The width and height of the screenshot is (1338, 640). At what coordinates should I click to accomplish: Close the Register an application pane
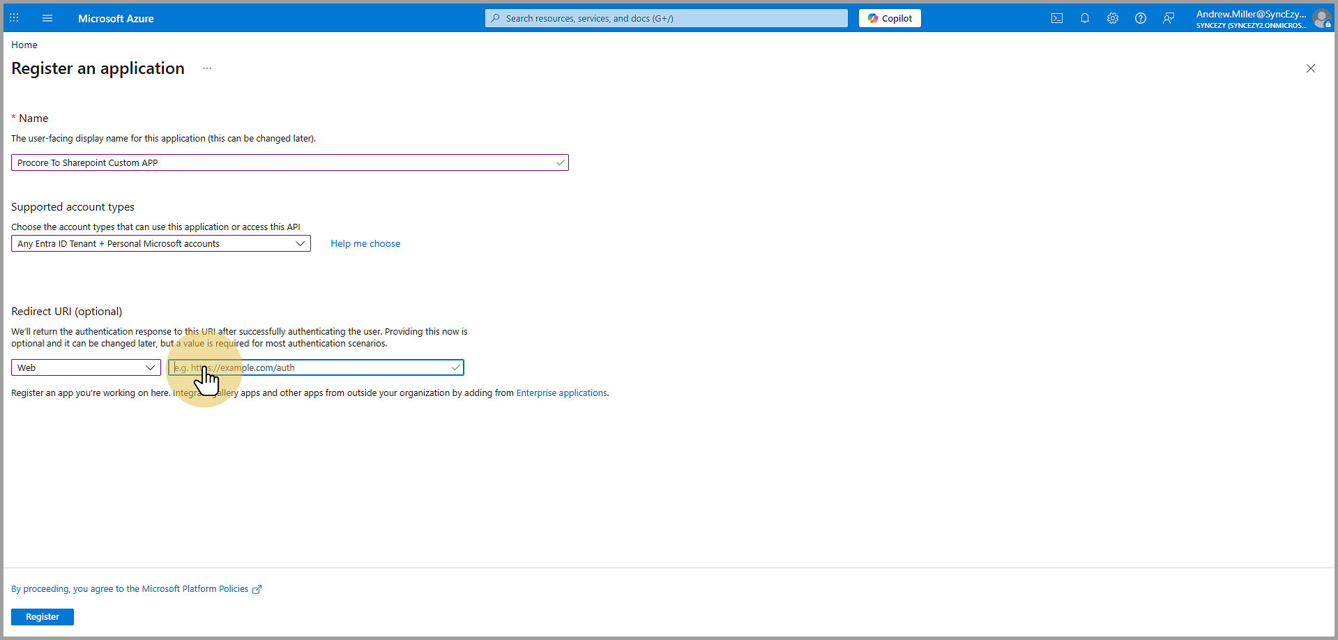tap(1310, 68)
